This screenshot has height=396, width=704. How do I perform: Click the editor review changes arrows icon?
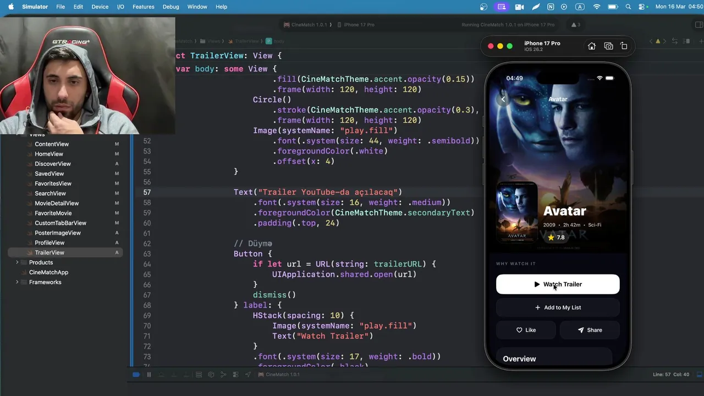675,41
